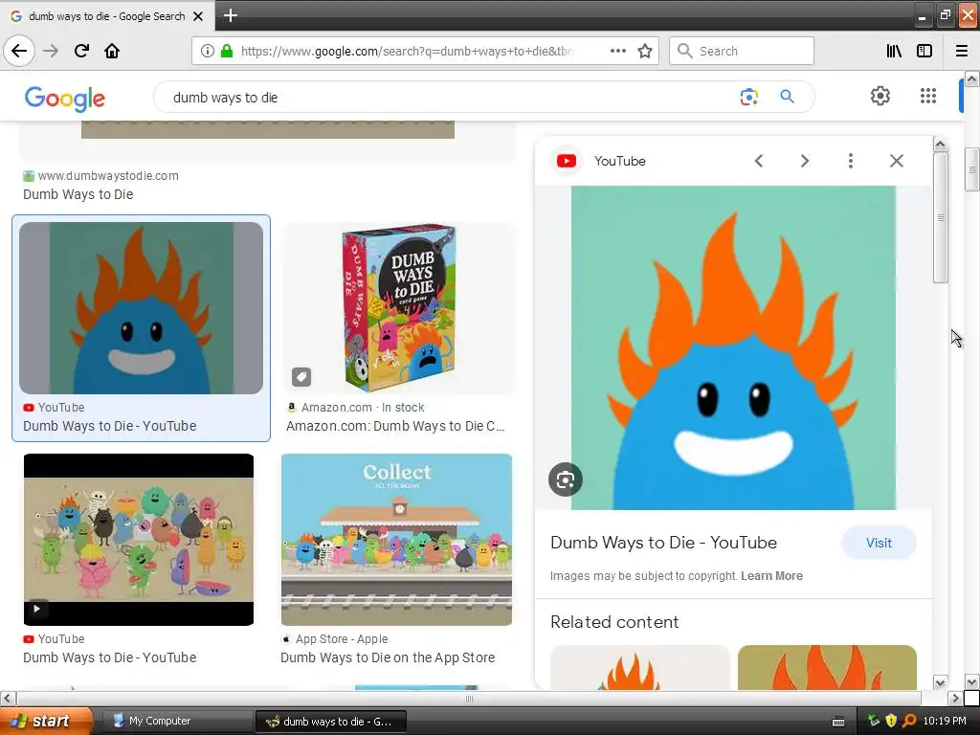Open Dumb Ways to Die on the App Store link
The width and height of the screenshot is (980, 735).
tap(388, 658)
